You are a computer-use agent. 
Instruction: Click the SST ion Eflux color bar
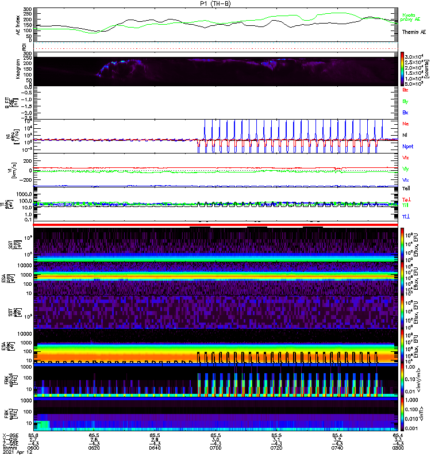(402, 244)
